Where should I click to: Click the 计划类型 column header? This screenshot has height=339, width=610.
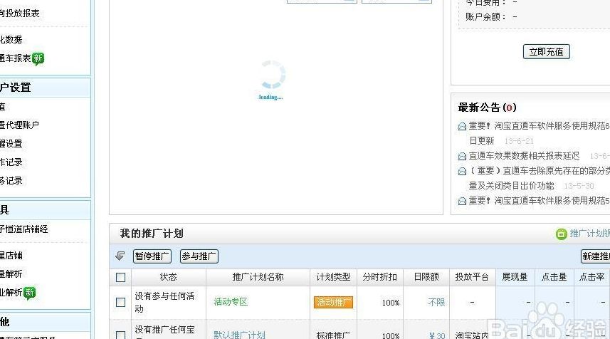[x=333, y=277]
